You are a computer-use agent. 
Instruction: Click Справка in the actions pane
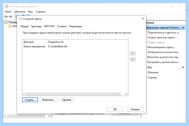[x=152, y=77]
